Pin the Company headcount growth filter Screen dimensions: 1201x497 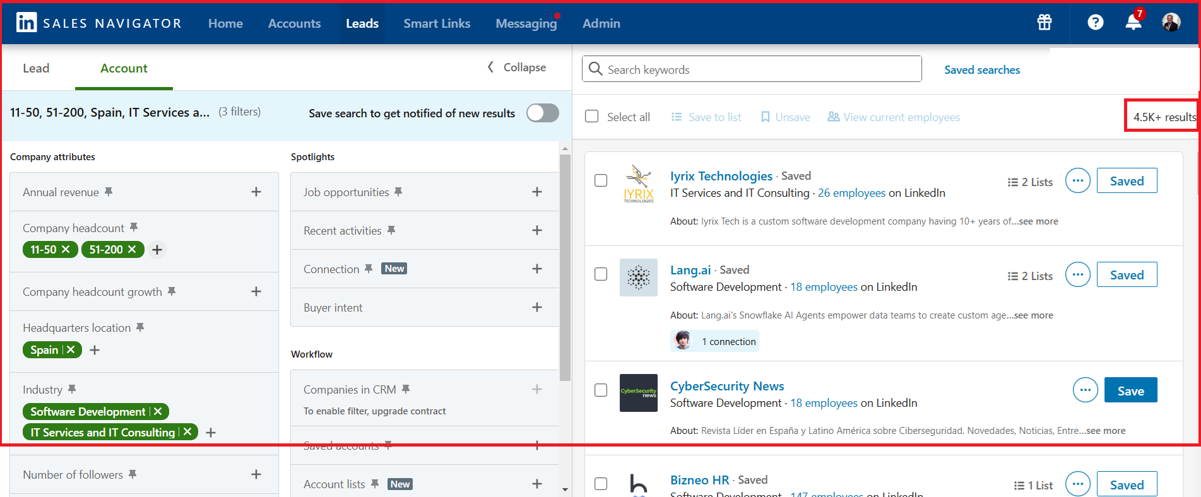[x=172, y=291]
